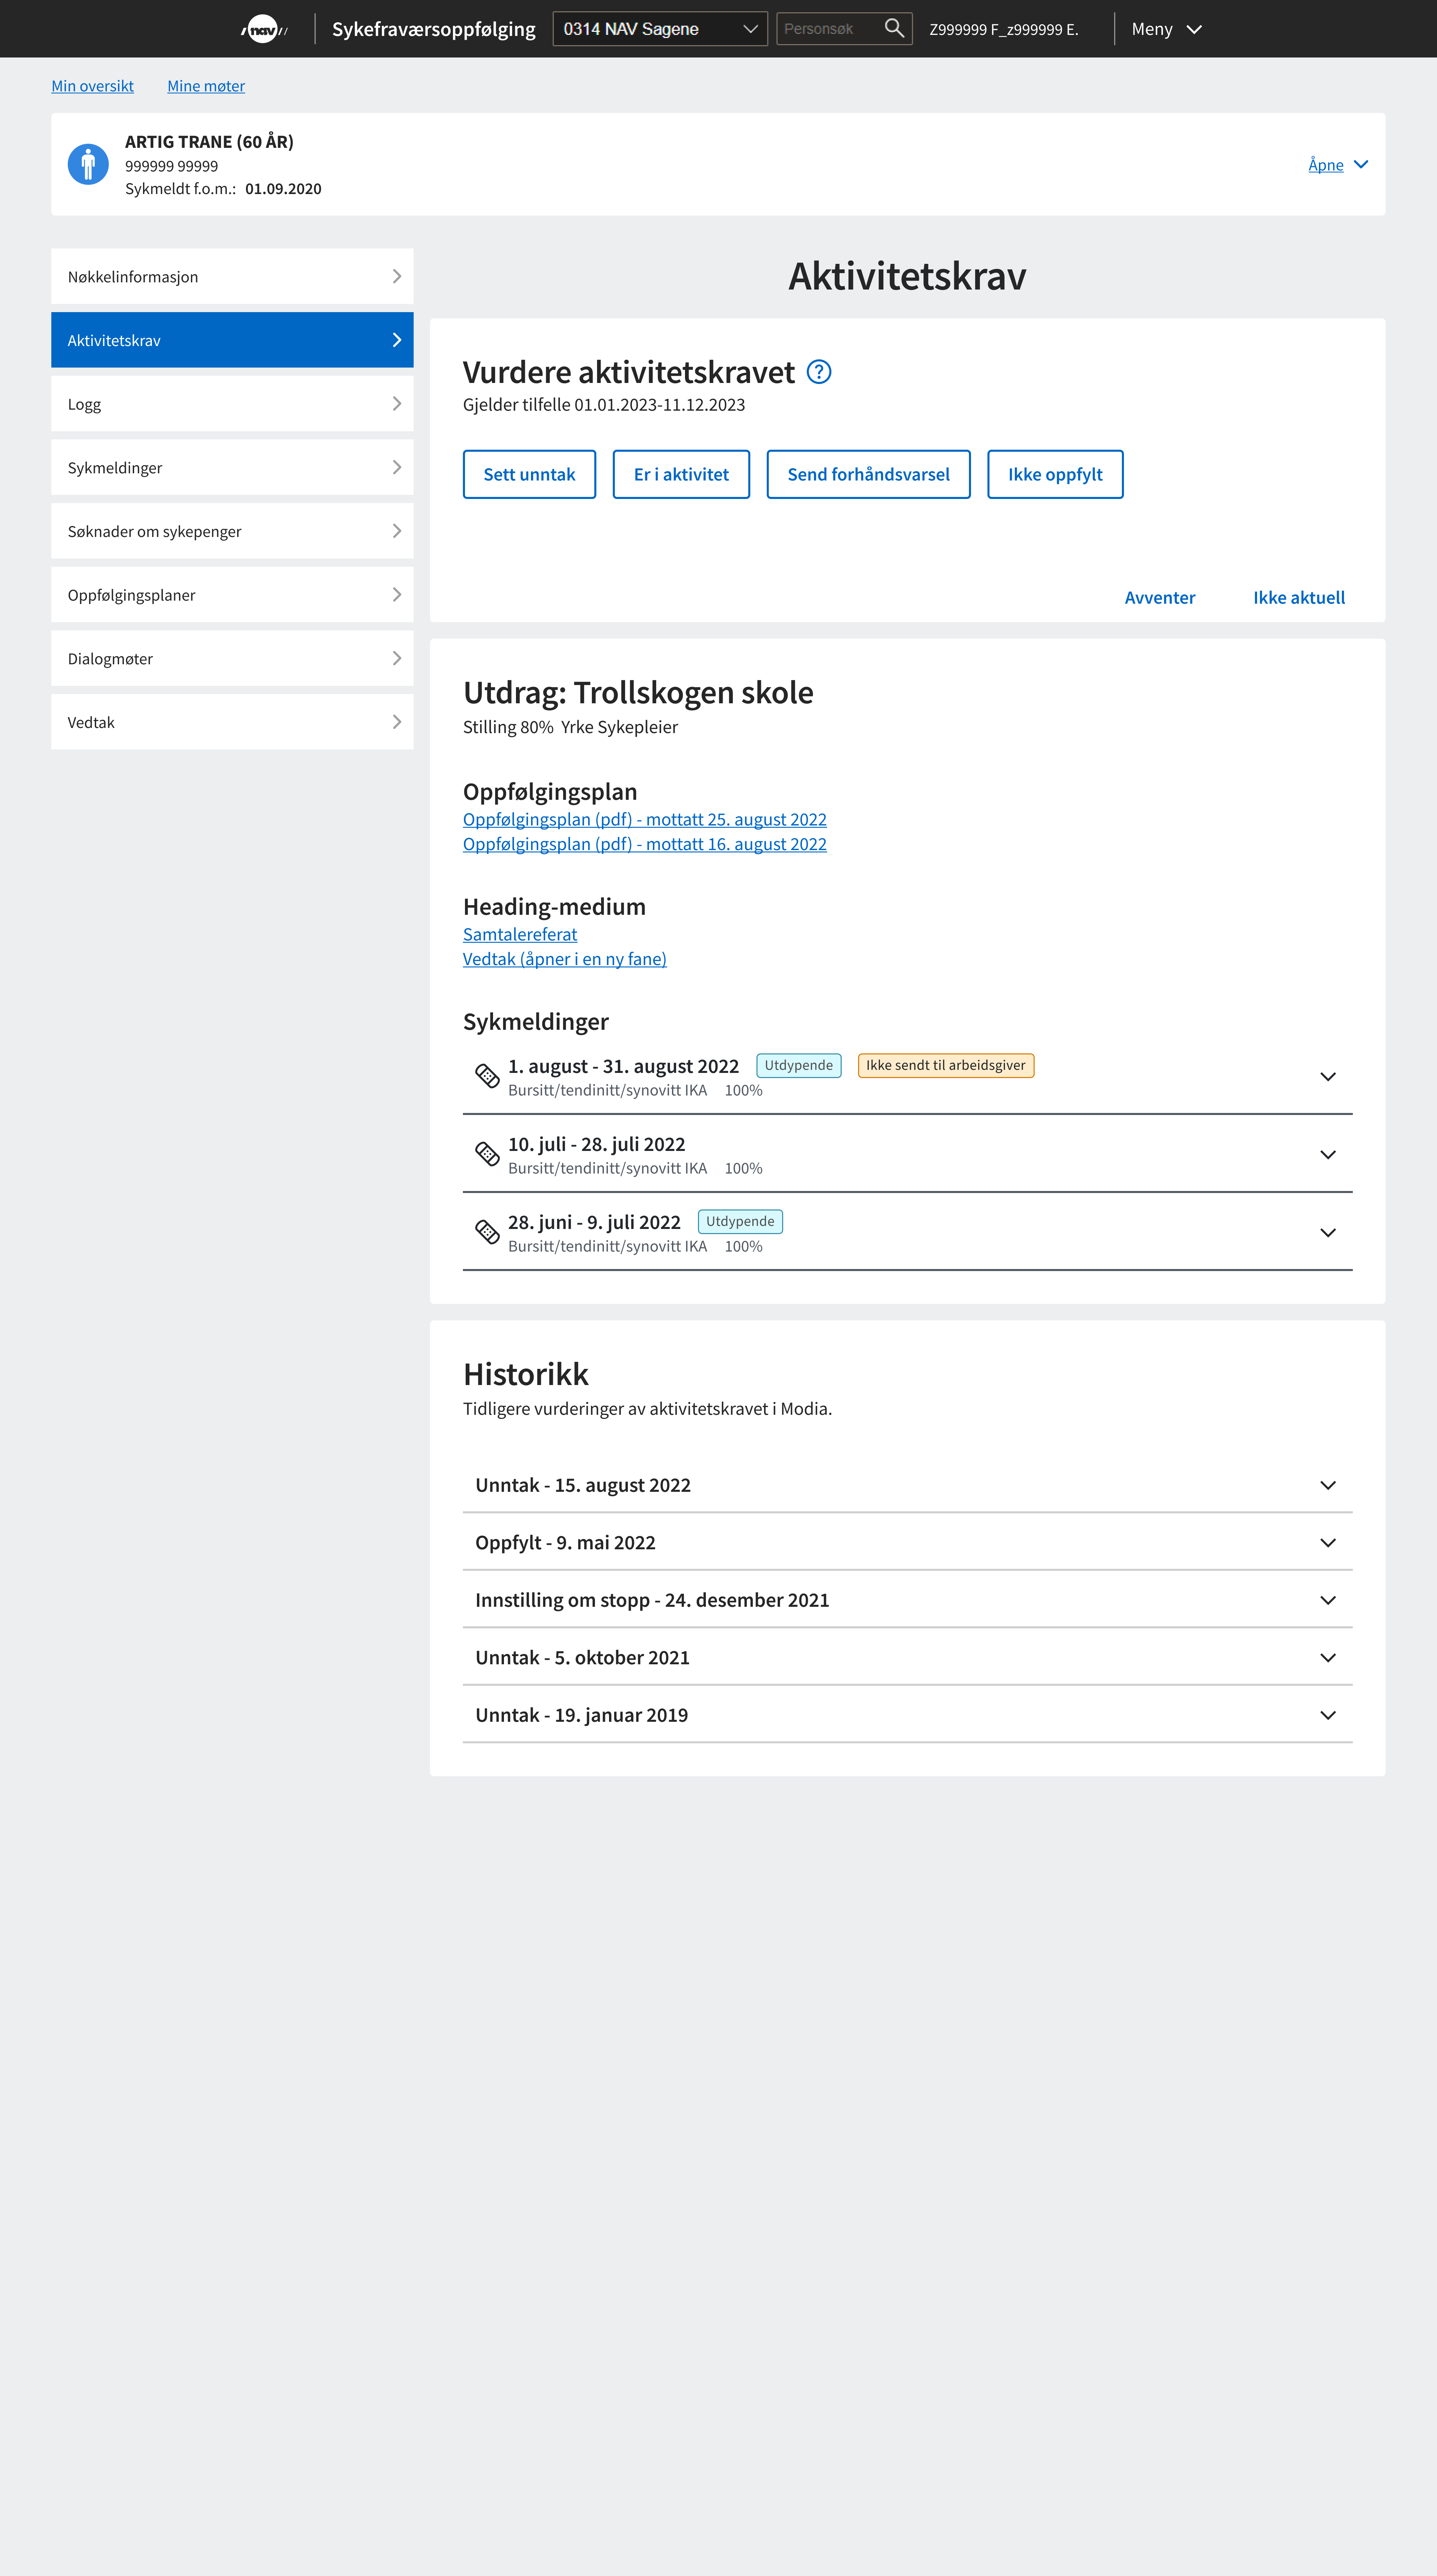
Task: Click chevron arrow on Vedtak menu item
Action: 397,722
